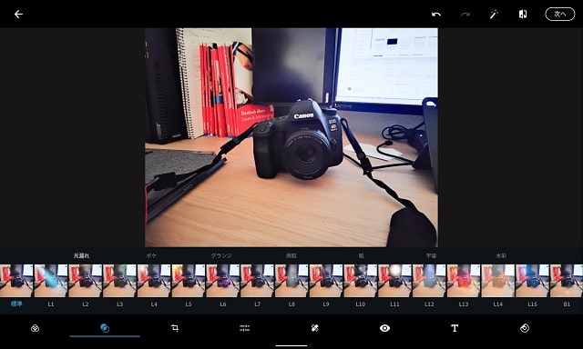Open the Red Eye correction tool
This screenshot has width=583, height=349.
point(384,328)
